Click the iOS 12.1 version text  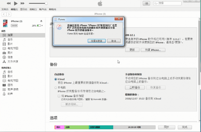click(x=130, y=35)
